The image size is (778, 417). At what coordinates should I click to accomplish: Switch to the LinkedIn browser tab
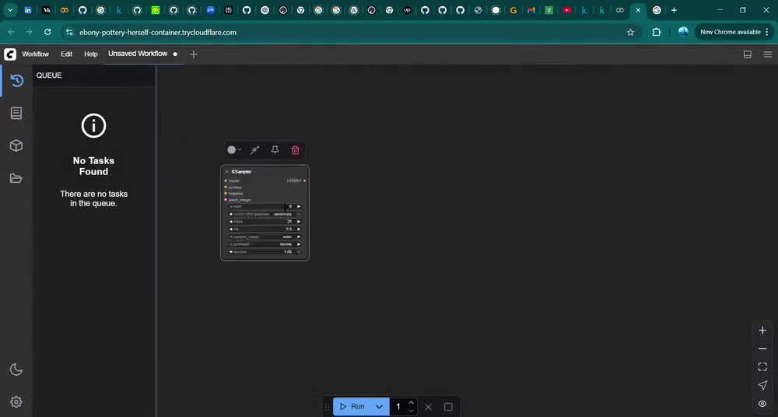[28, 10]
